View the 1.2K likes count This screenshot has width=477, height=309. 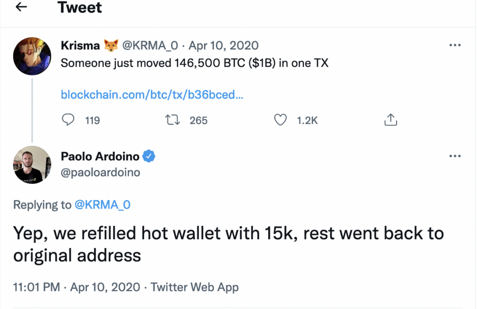point(307,121)
